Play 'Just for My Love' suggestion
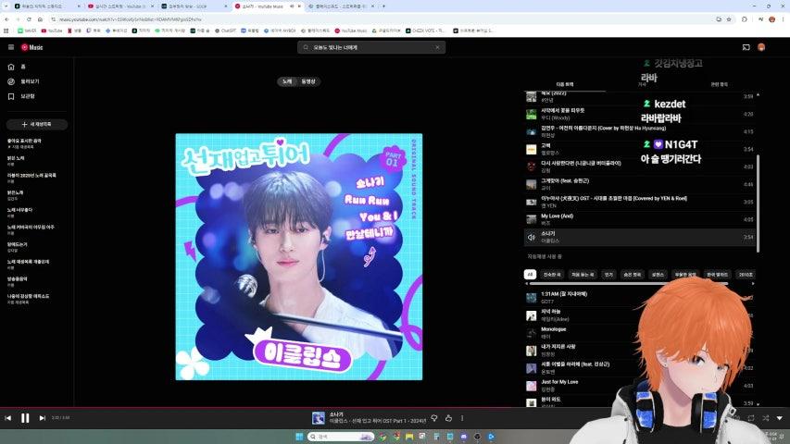The image size is (790, 444). tap(640, 386)
